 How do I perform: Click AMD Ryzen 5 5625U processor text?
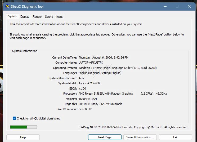click(106, 94)
